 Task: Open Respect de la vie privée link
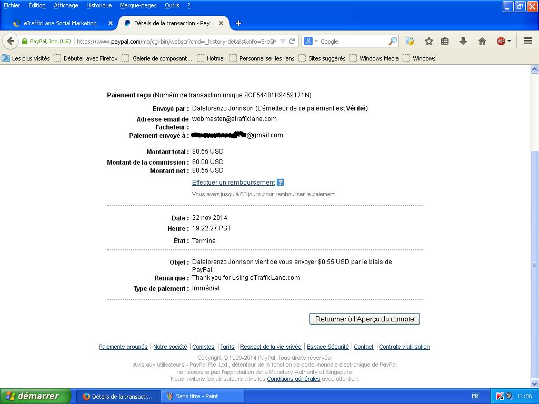[x=271, y=347]
